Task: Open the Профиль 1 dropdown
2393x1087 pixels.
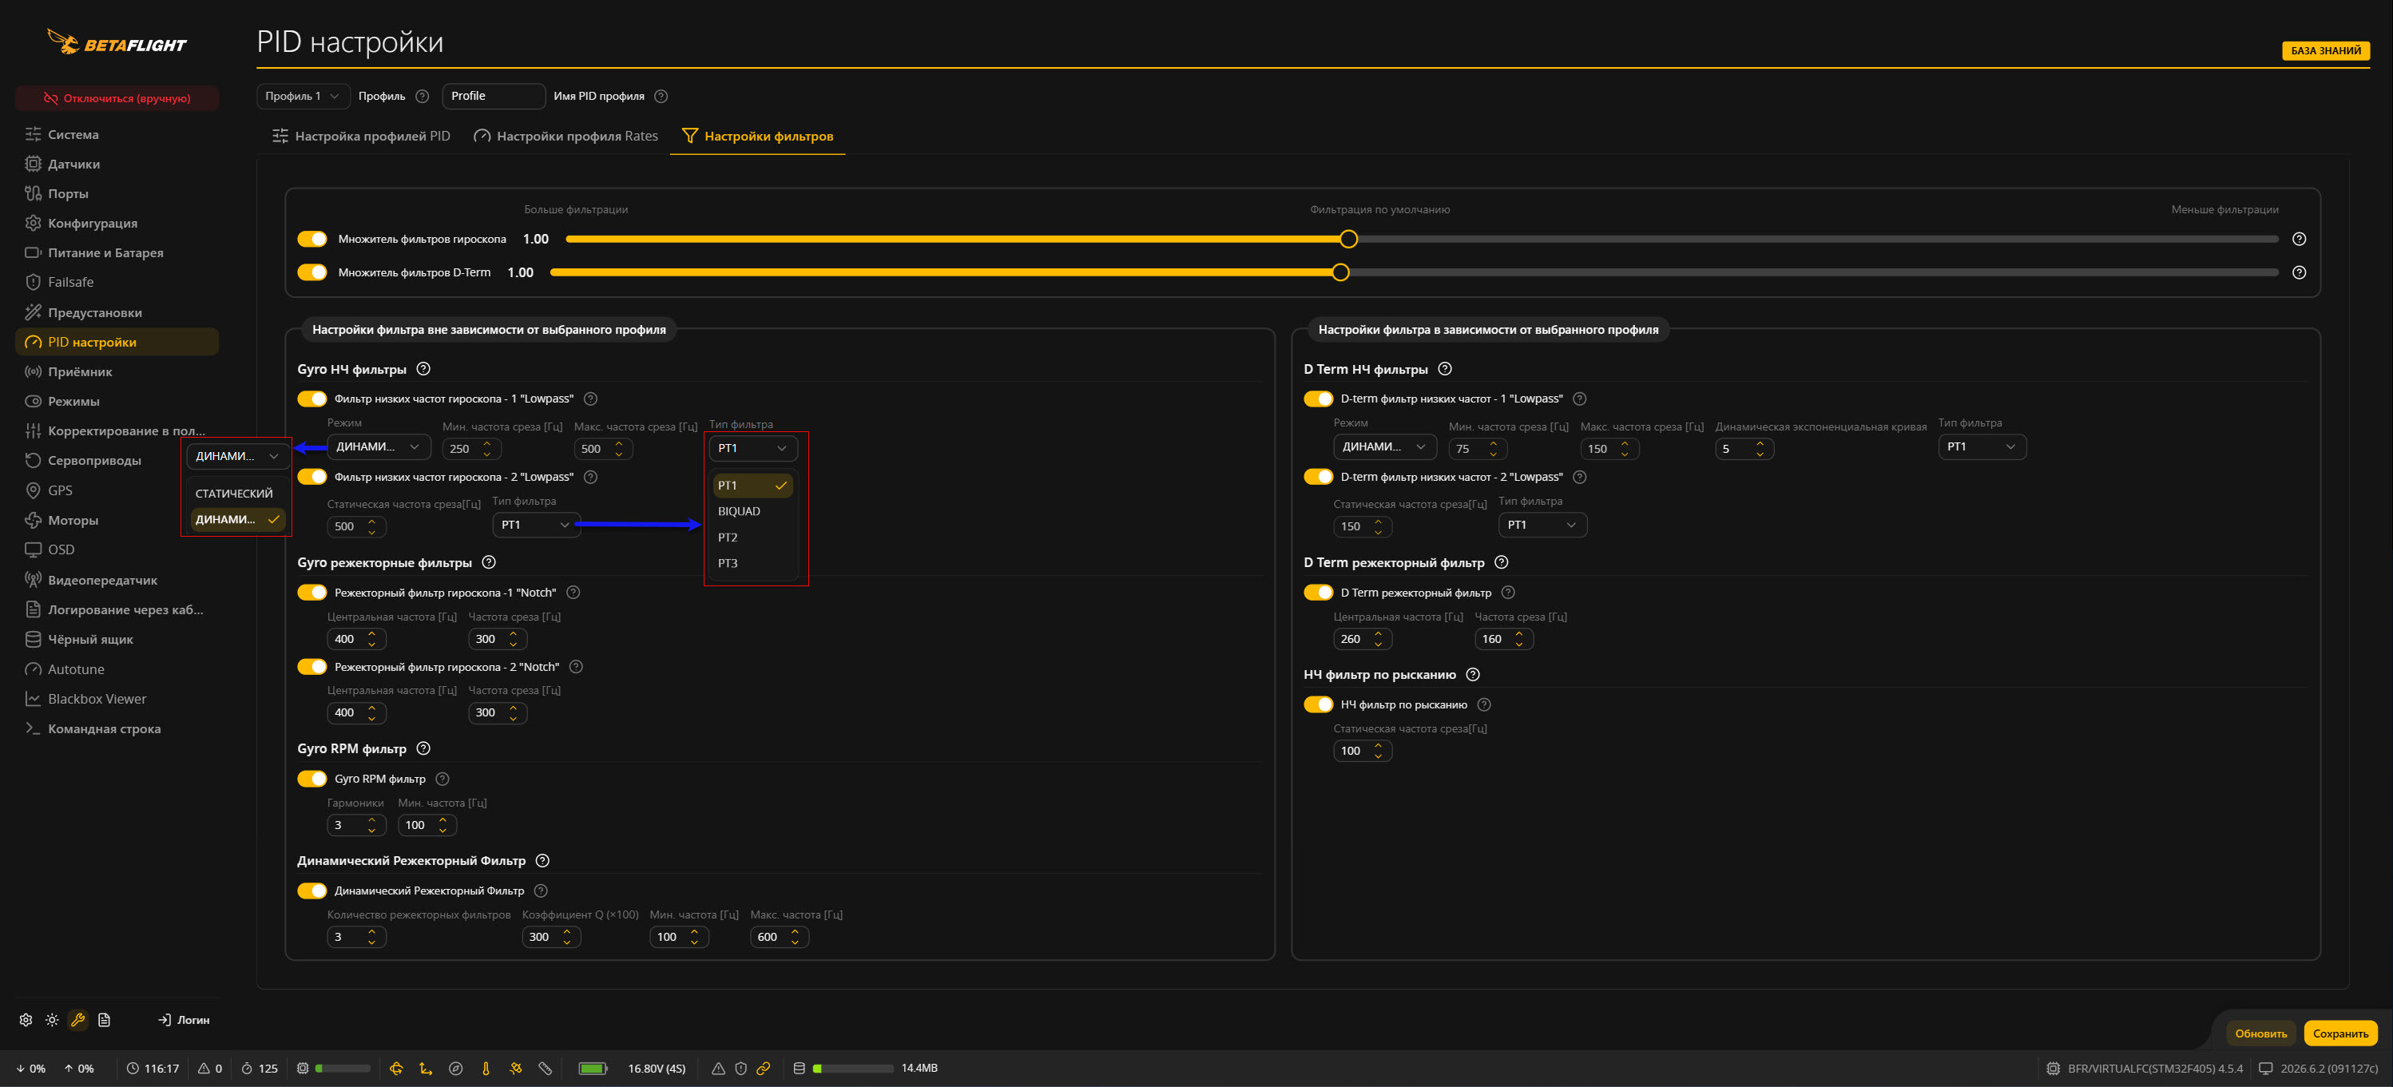Action: point(303,96)
